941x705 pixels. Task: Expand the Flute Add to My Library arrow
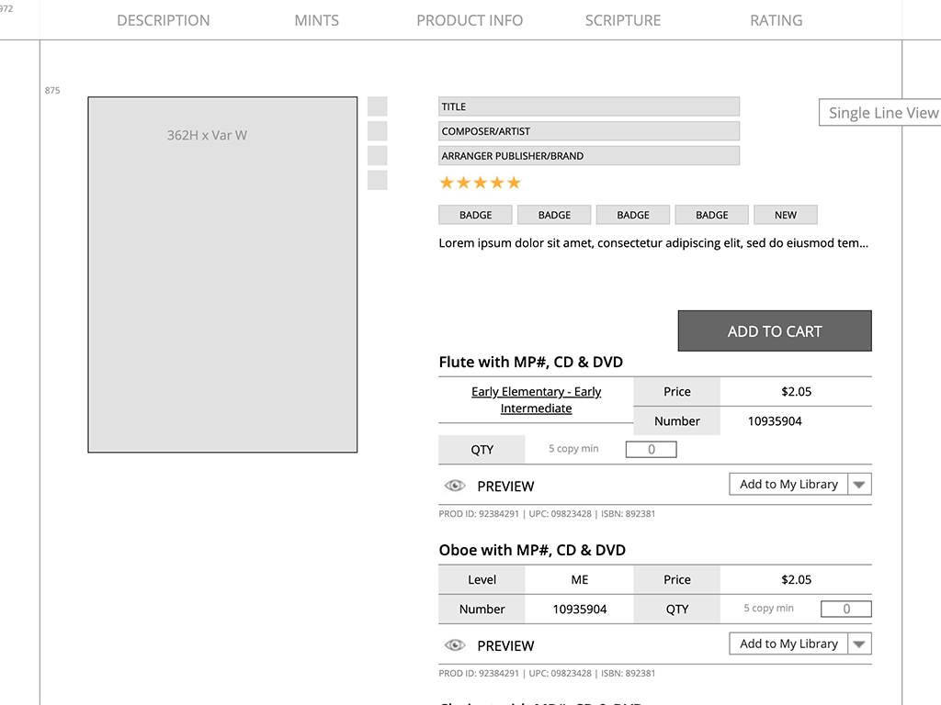point(859,485)
